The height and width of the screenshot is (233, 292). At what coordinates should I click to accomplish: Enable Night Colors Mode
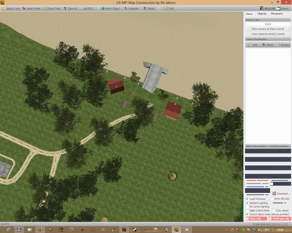pos(247,211)
